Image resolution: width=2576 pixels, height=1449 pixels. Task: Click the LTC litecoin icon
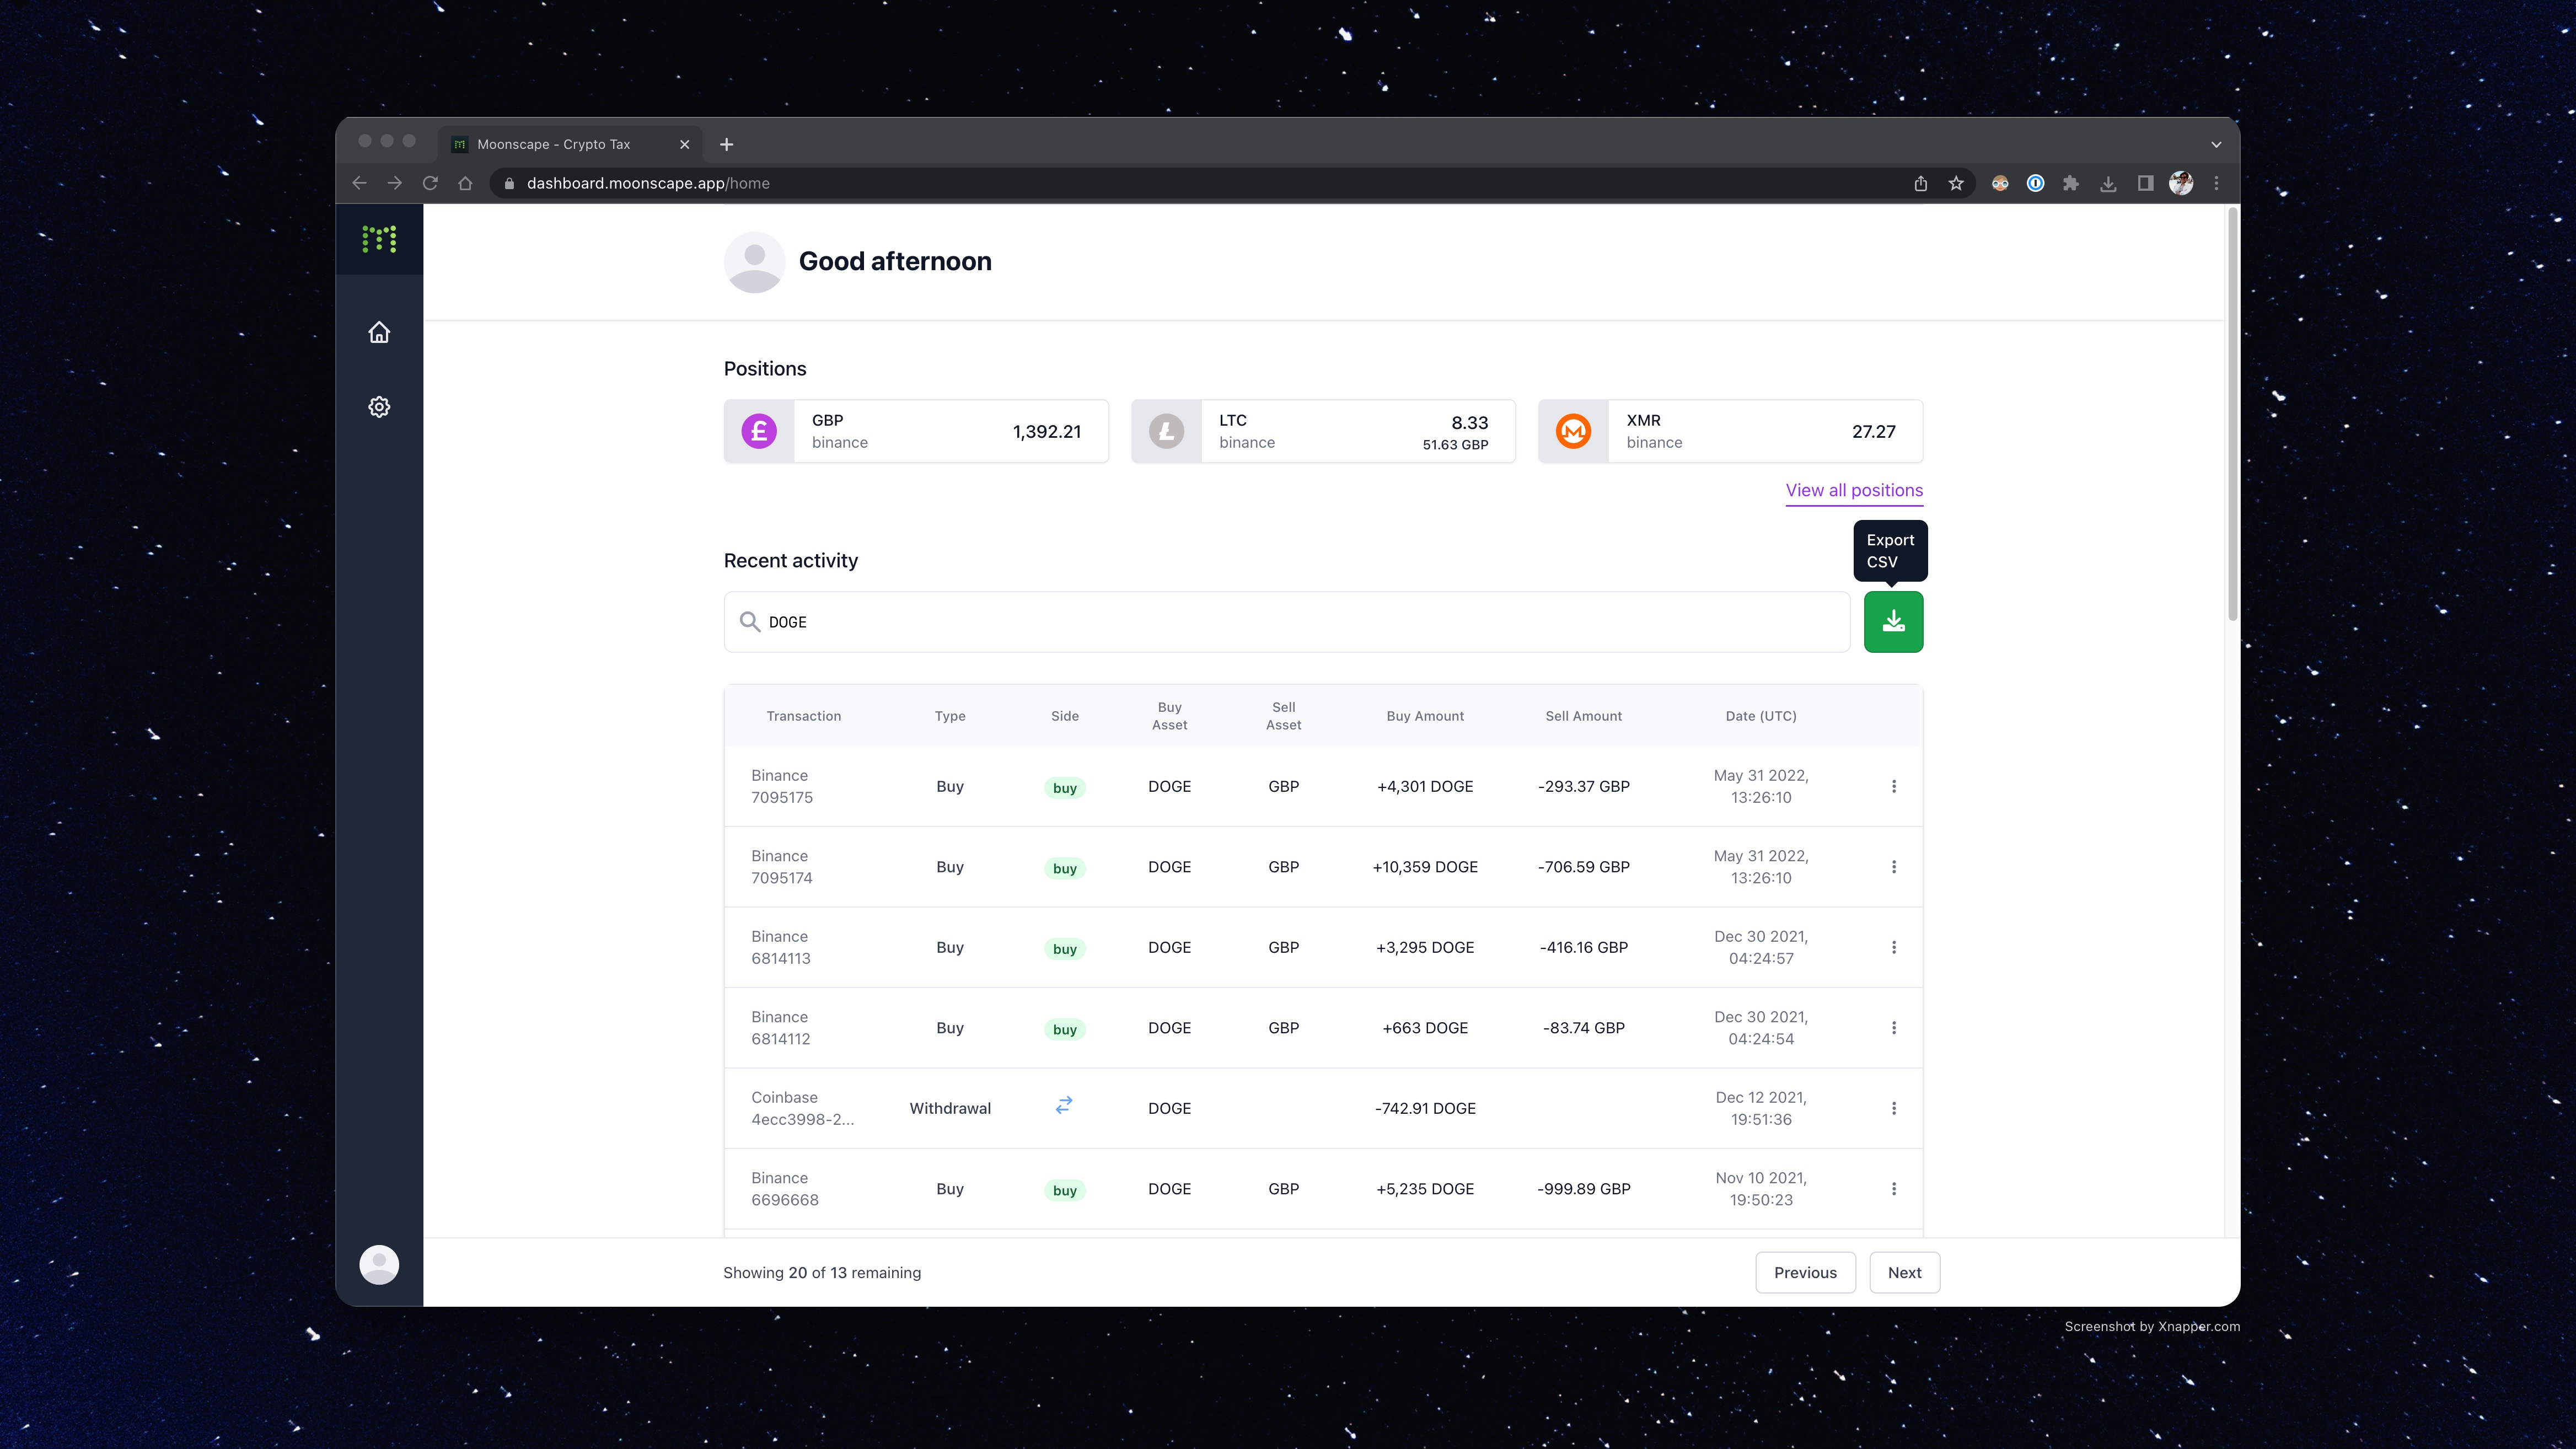point(1166,431)
